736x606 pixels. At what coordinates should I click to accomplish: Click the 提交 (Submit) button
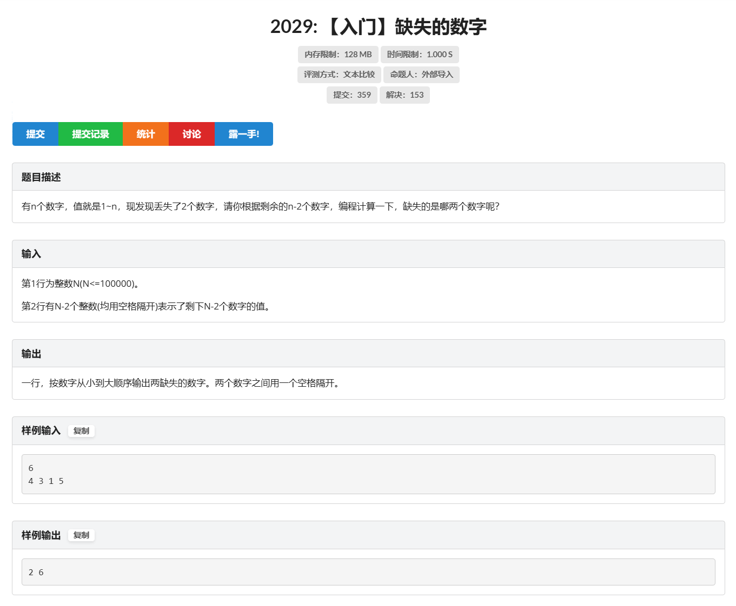pos(35,134)
